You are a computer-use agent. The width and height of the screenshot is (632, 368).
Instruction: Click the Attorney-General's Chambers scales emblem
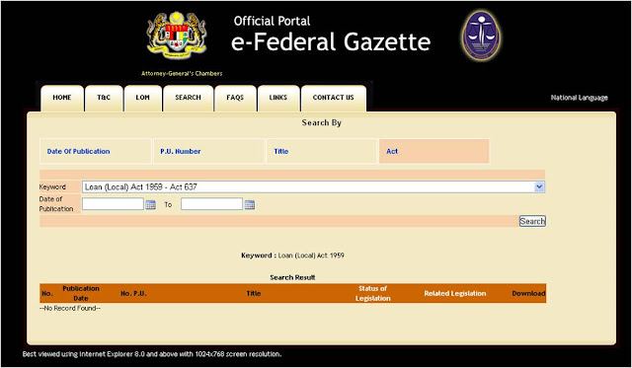481,36
